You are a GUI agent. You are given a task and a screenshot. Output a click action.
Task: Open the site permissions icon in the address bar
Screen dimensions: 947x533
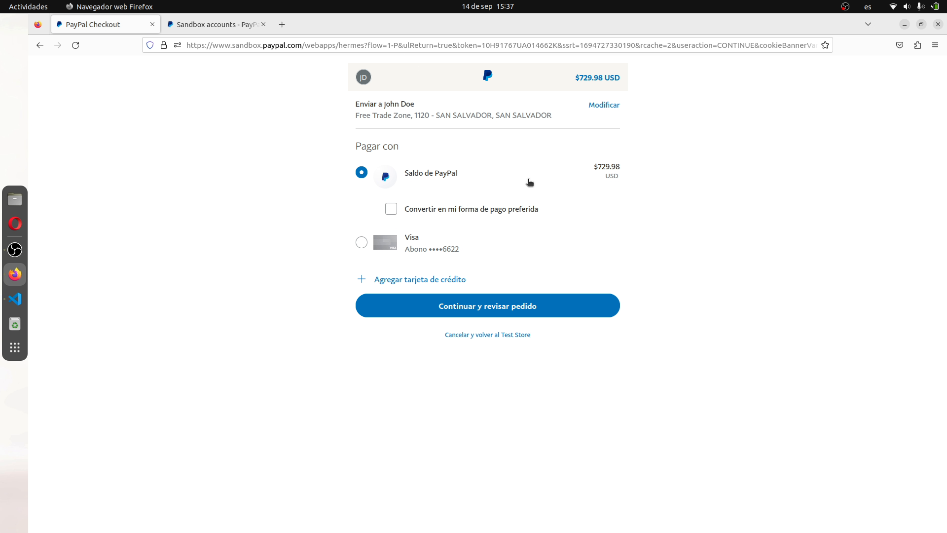coord(178,45)
